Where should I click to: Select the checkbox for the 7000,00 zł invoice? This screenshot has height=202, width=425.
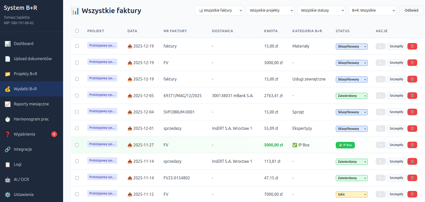(x=77, y=194)
